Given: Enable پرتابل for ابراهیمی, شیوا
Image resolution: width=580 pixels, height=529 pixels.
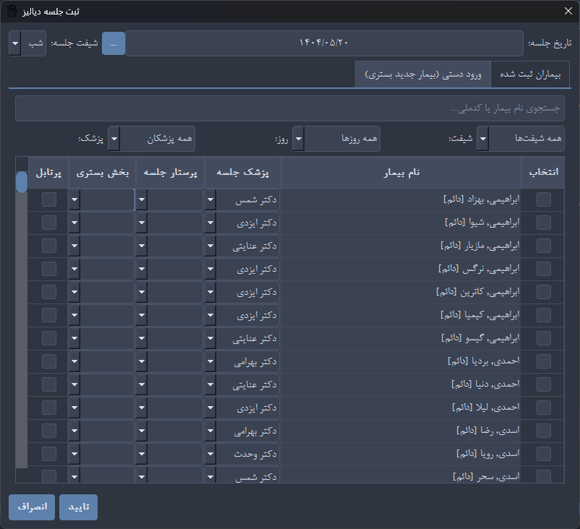Looking at the screenshot, I should point(49,223).
